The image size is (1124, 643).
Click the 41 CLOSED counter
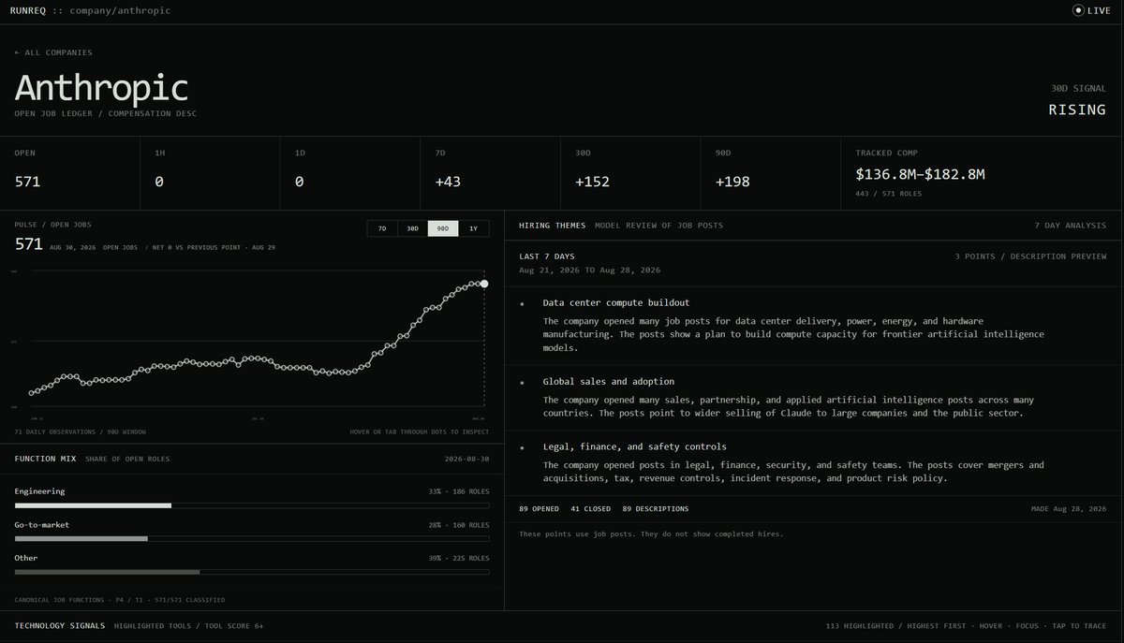click(x=590, y=509)
